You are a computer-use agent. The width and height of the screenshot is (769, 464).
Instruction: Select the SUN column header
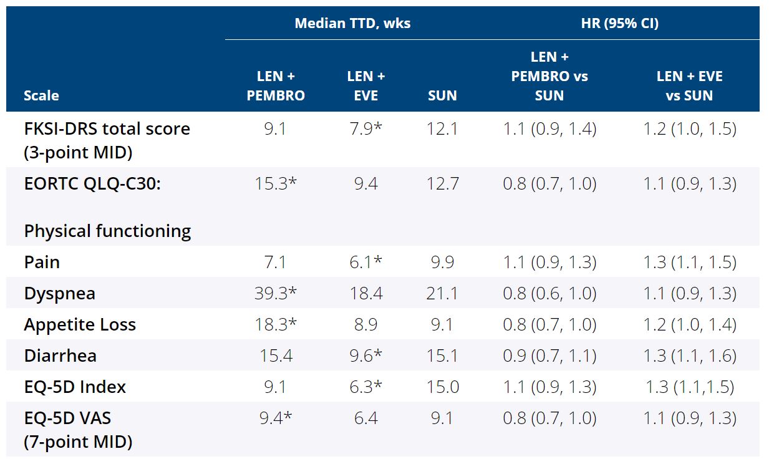pos(442,95)
